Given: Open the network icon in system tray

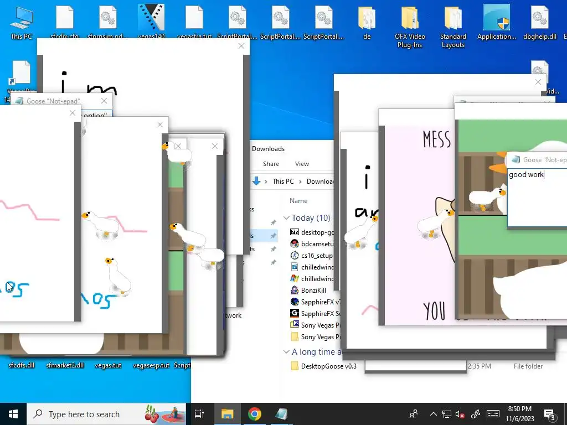Looking at the screenshot, I should point(447,414).
